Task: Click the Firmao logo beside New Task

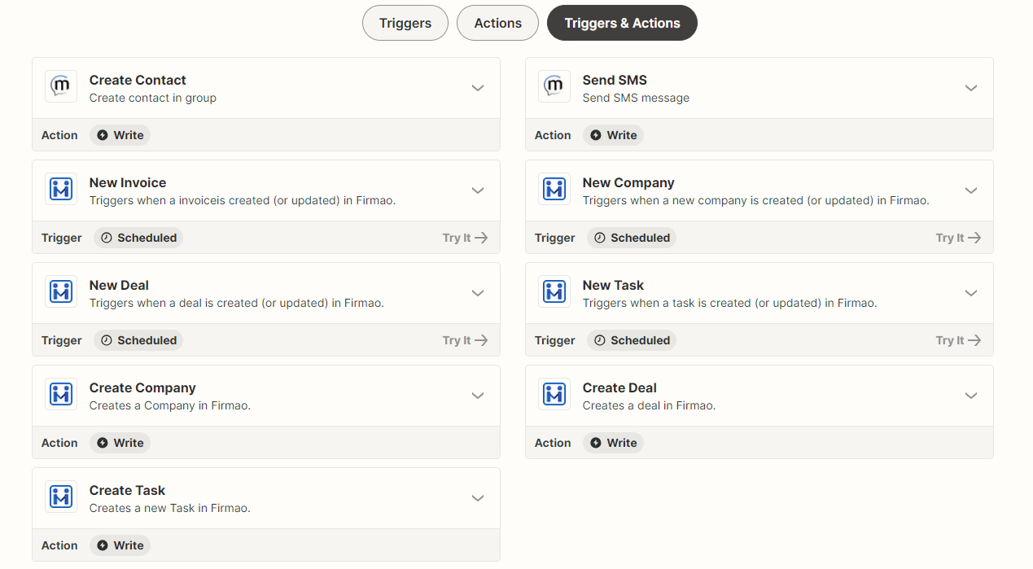Action: pos(554,291)
